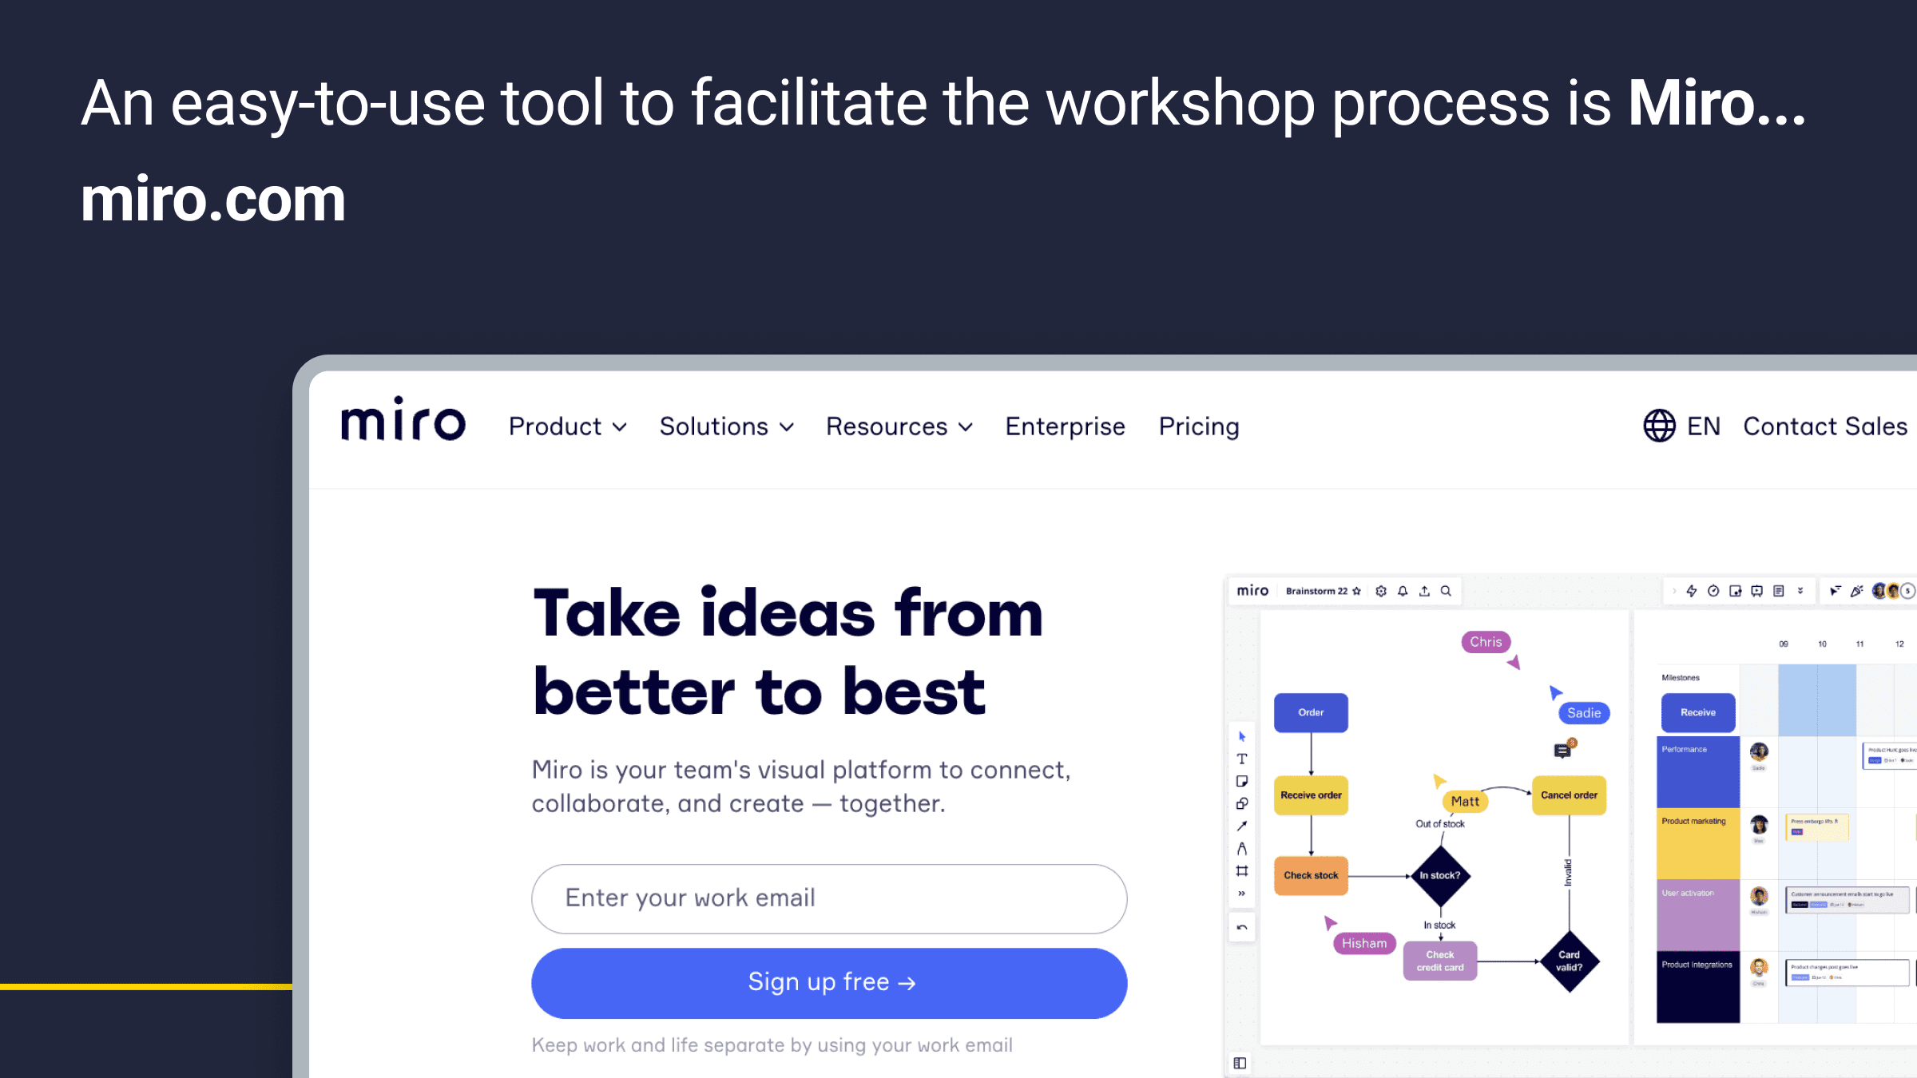Select the EN language toggle

coord(1684,425)
